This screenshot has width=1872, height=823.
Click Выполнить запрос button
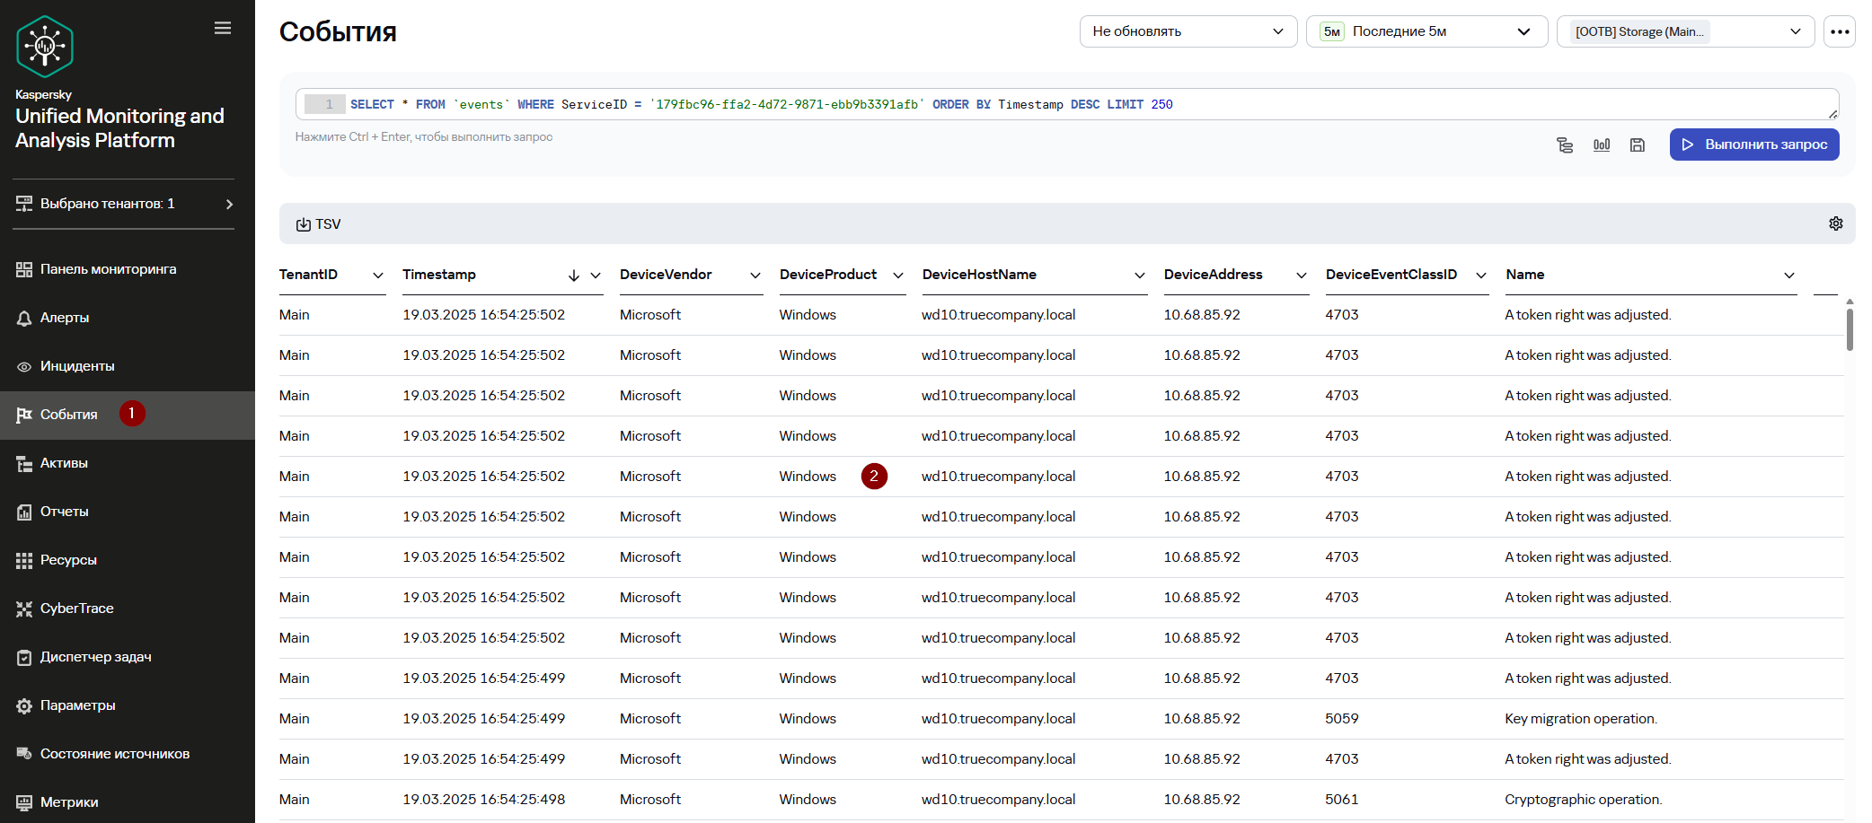pyautogui.click(x=1754, y=144)
